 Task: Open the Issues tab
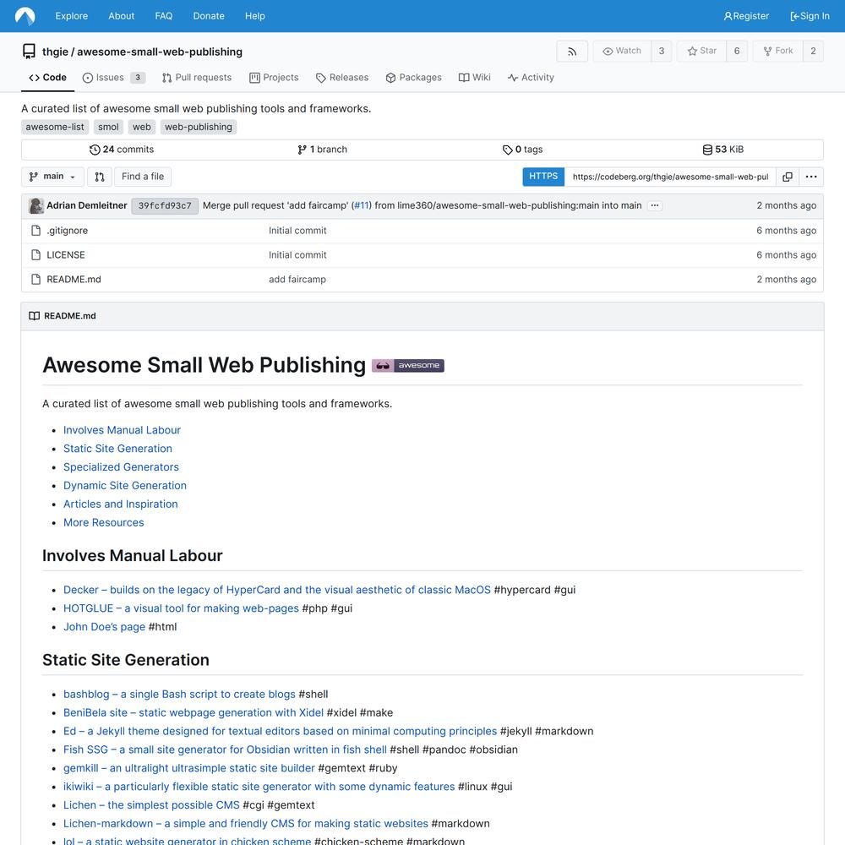pos(114,78)
